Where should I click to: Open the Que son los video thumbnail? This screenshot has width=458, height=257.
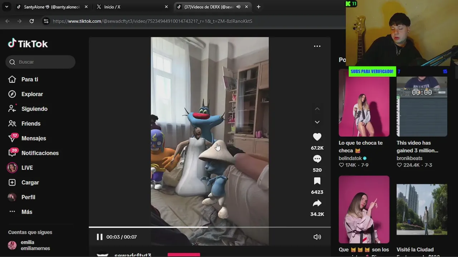click(x=364, y=210)
